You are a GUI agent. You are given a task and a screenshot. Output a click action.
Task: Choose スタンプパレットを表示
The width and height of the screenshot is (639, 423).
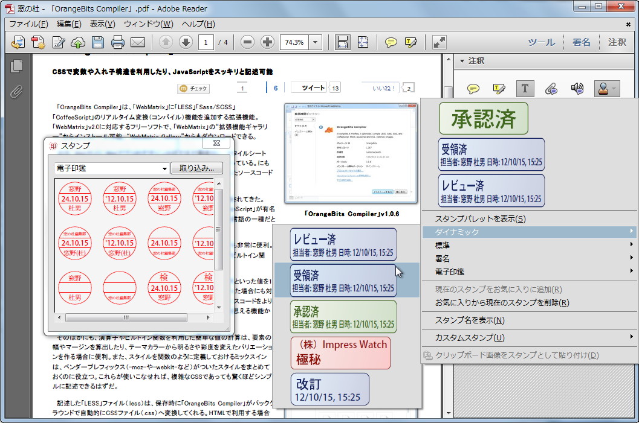click(528, 219)
